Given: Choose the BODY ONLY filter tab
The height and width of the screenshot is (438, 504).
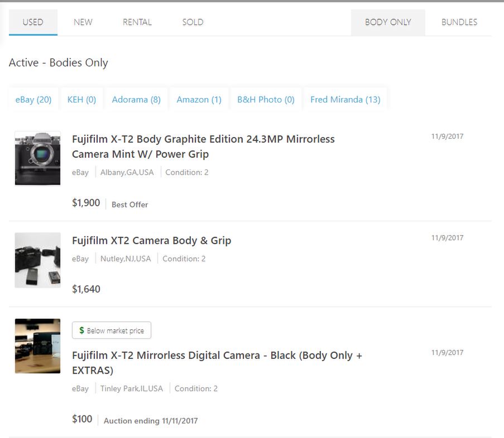Looking at the screenshot, I should 388,22.
